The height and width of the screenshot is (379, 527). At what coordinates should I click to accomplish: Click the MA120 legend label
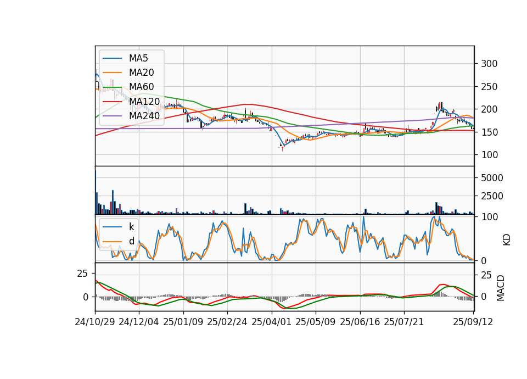tap(144, 101)
